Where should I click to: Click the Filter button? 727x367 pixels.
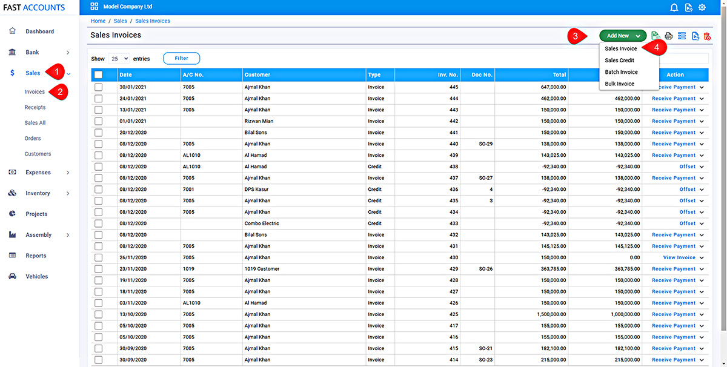(x=181, y=58)
